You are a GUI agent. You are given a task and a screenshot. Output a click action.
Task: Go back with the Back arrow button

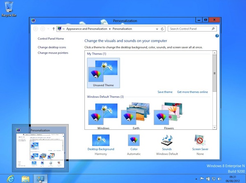pos(35,29)
